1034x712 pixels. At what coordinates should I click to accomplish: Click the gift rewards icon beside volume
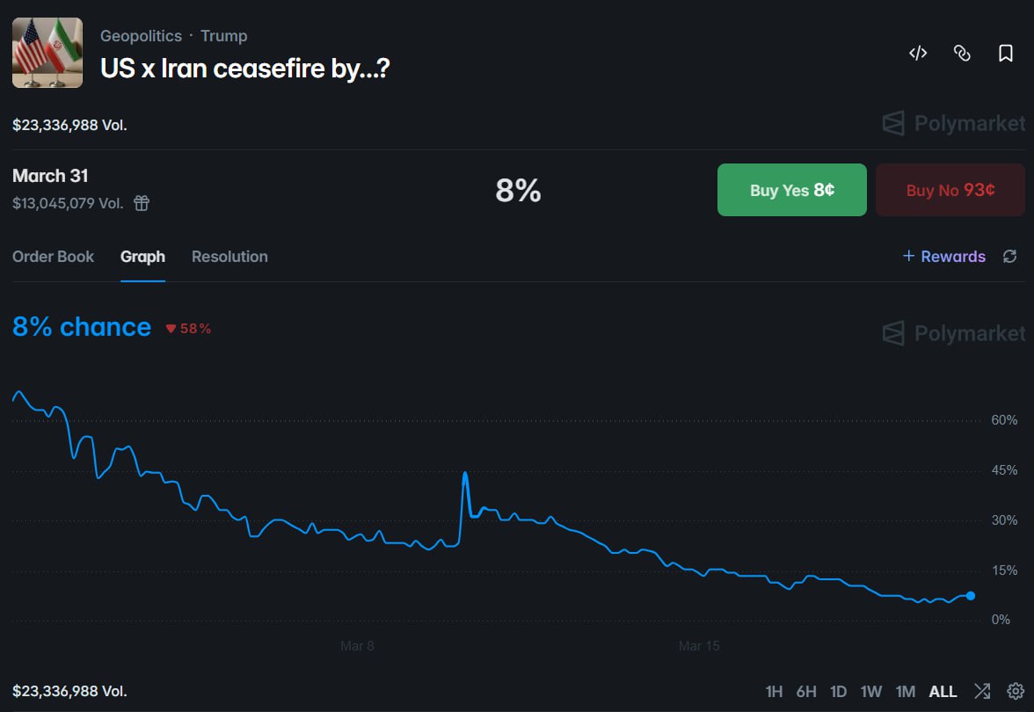pyautogui.click(x=142, y=204)
